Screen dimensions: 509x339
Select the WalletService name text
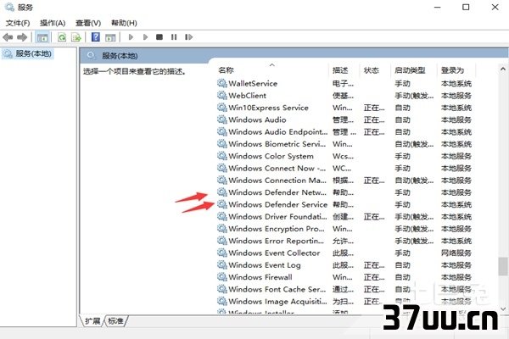click(253, 83)
